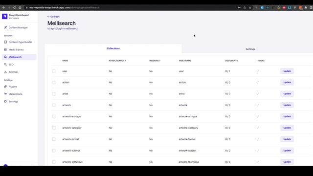Check the box for artwork-format
Screen dimensions: 313x176
pos(54,139)
